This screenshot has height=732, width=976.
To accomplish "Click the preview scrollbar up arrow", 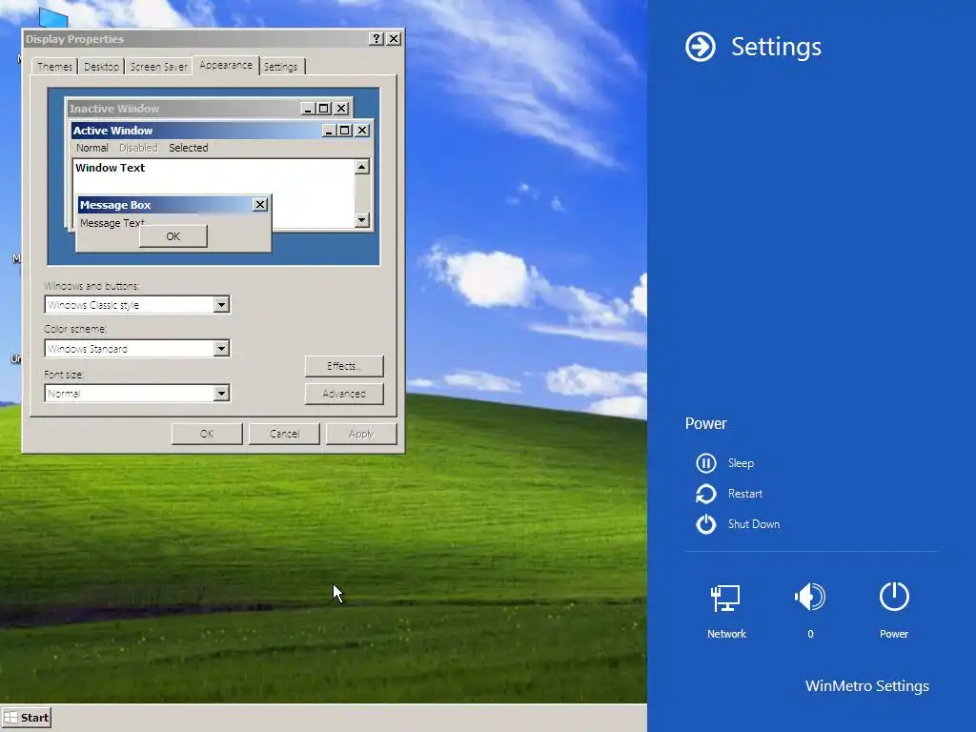I will 361,167.
